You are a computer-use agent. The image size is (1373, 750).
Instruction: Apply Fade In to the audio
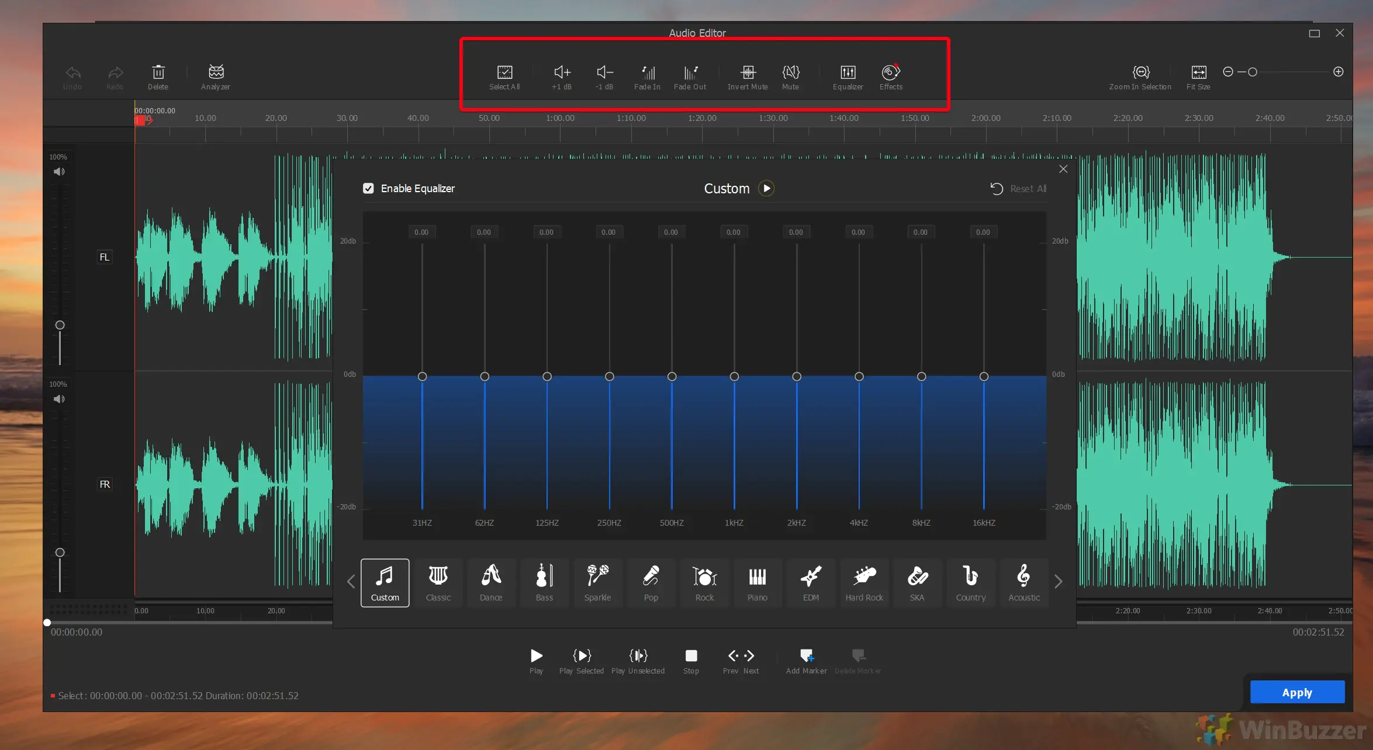647,77
